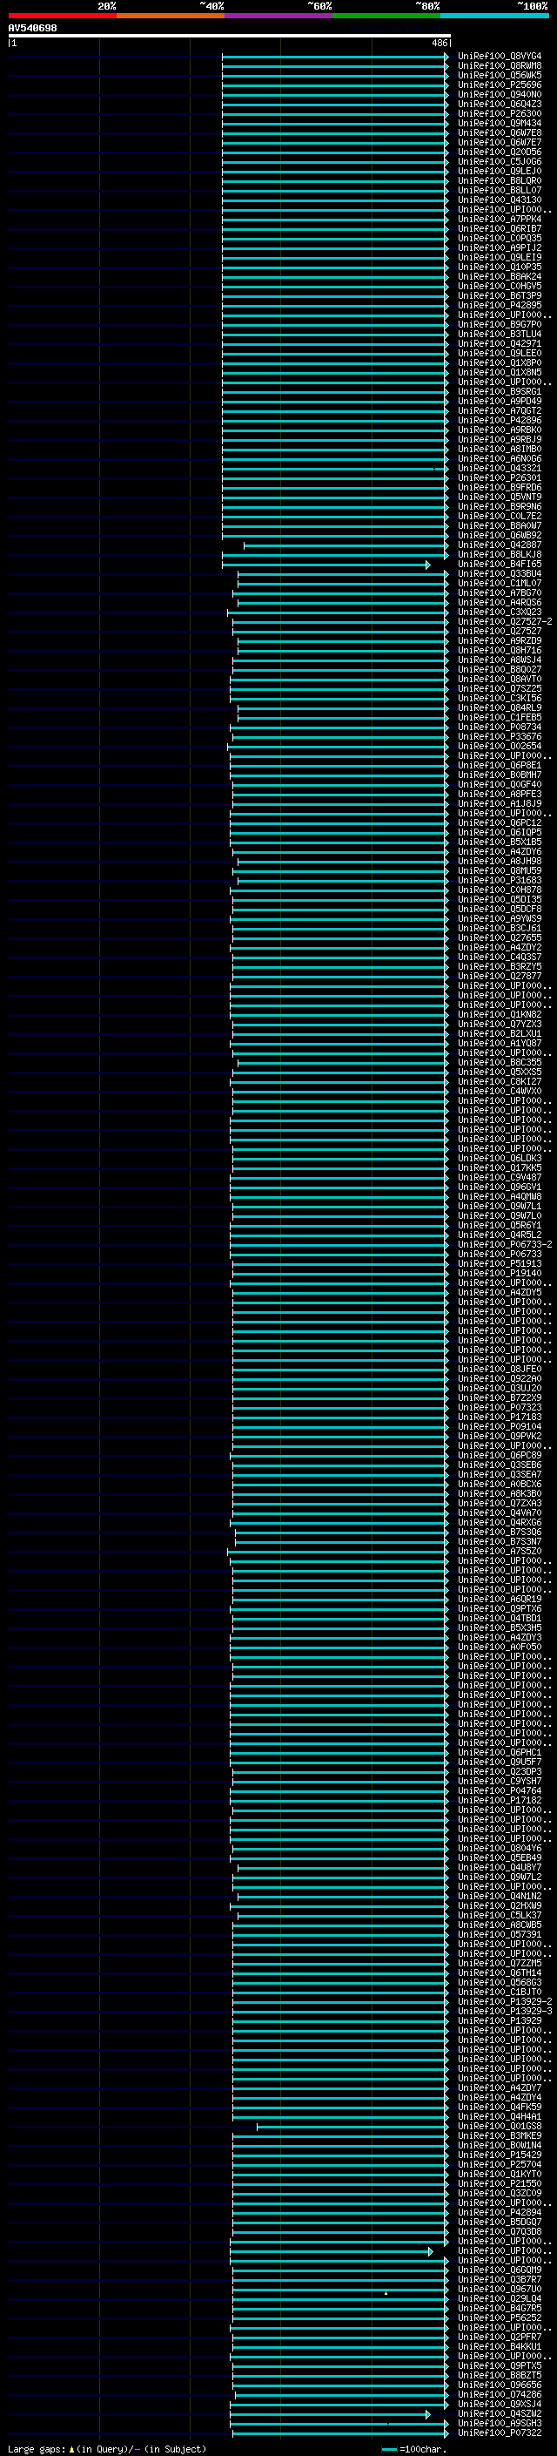The width and height of the screenshot is (557, 2456).
Task: Click the UniRef100_P31683 label
Action: coord(500,880)
